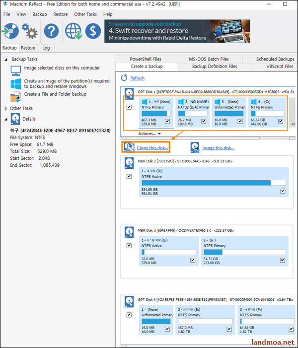This screenshot has height=348, width=298.
Task: Toggle the H: partition checkbox on Disk 3
Action: click(283, 260)
